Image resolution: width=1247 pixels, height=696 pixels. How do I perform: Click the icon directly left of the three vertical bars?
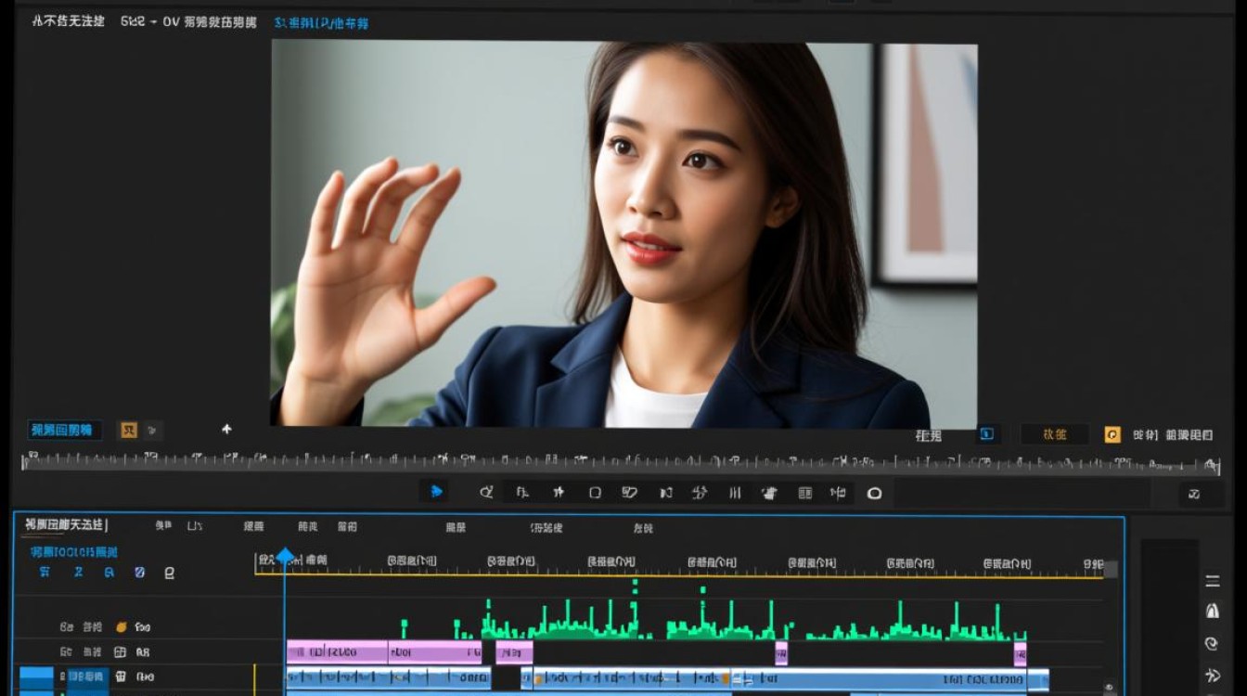coord(701,493)
